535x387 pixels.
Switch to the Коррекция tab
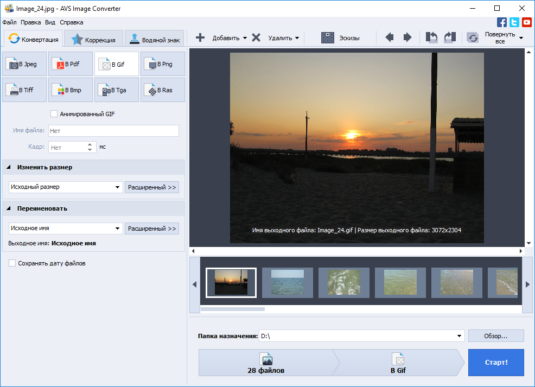pyautogui.click(x=93, y=40)
